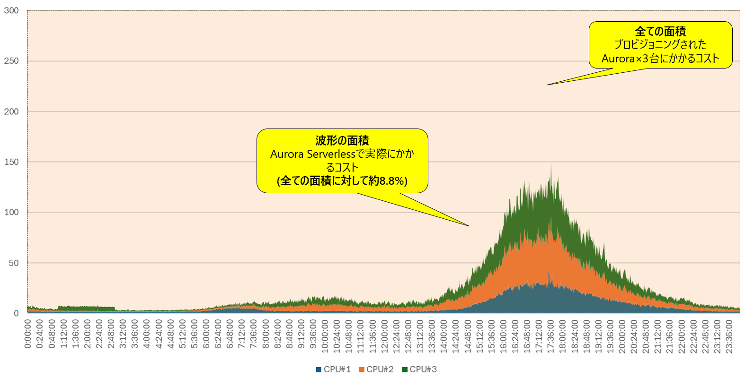Click the x-axis label 2:48:00
Image resolution: width=745 pixels, height=378 pixels.
point(111,334)
